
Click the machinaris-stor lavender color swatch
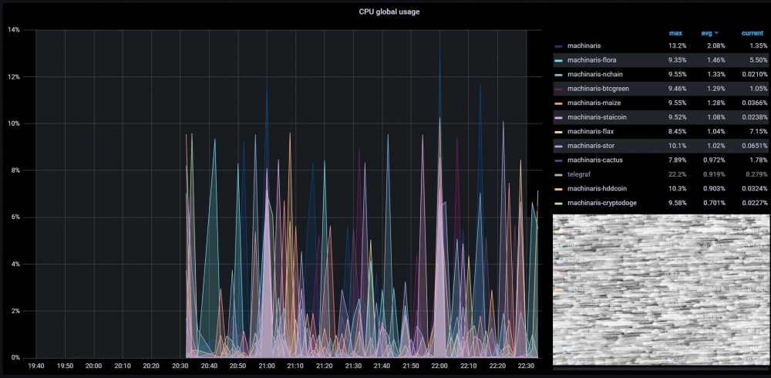558,146
